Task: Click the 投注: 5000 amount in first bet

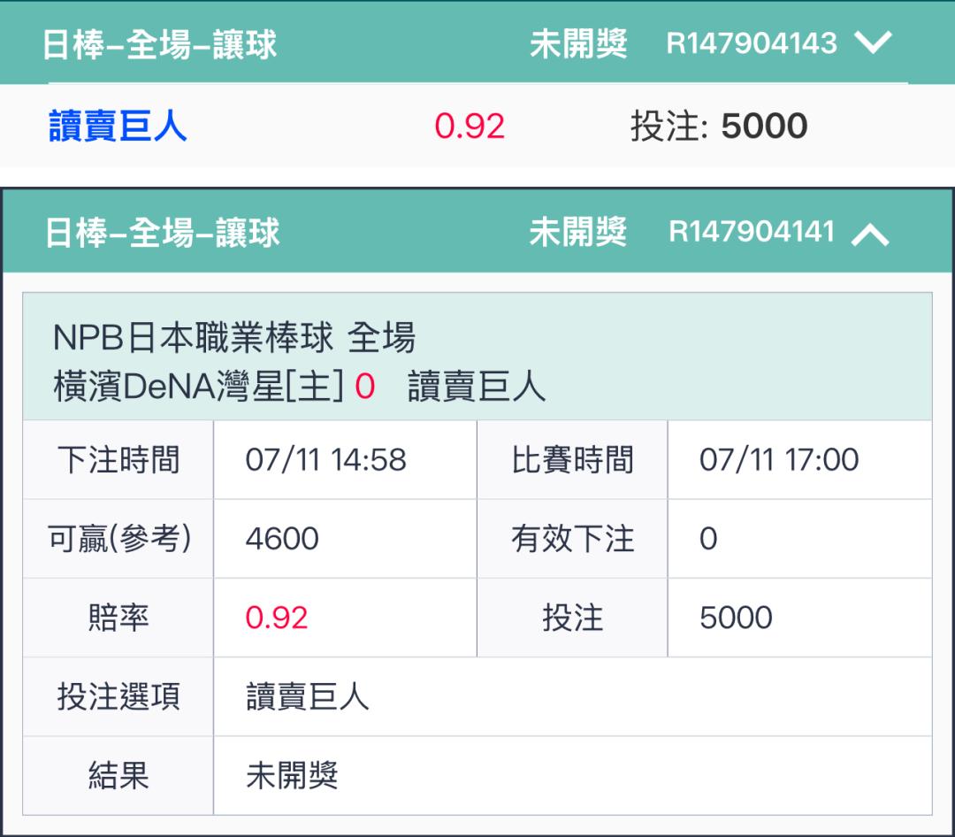Action: pyautogui.click(x=719, y=126)
